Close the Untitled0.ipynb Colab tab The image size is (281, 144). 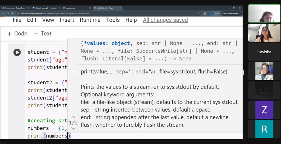[x=120, y=8]
